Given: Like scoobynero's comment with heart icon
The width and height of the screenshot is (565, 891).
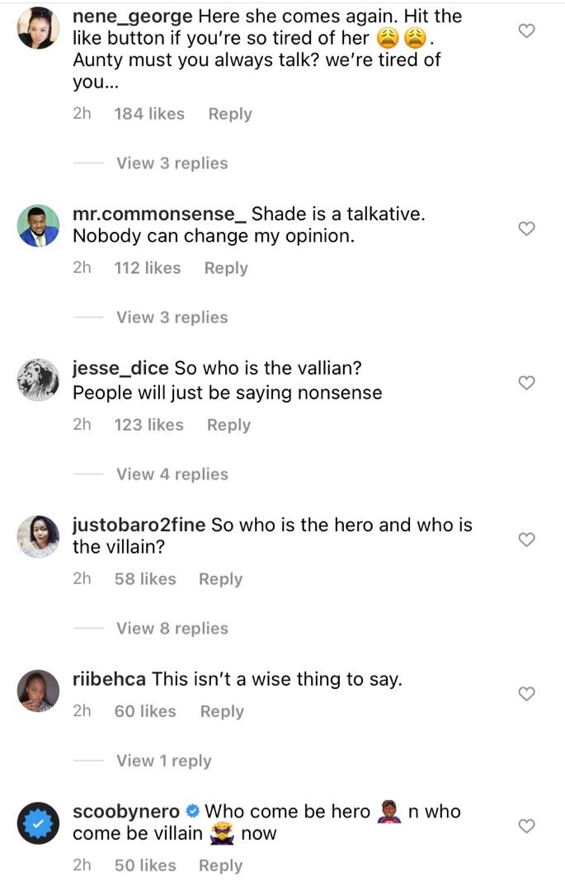Looking at the screenshot, I should coord(526,826).
